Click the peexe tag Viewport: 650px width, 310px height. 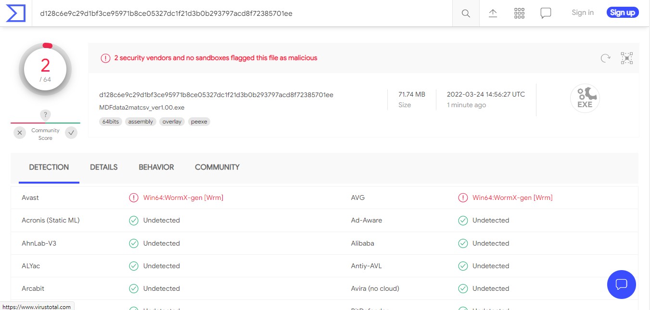coord(199,122)
